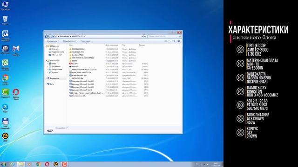Click the taskbar clock in system tray

[216, 164]
